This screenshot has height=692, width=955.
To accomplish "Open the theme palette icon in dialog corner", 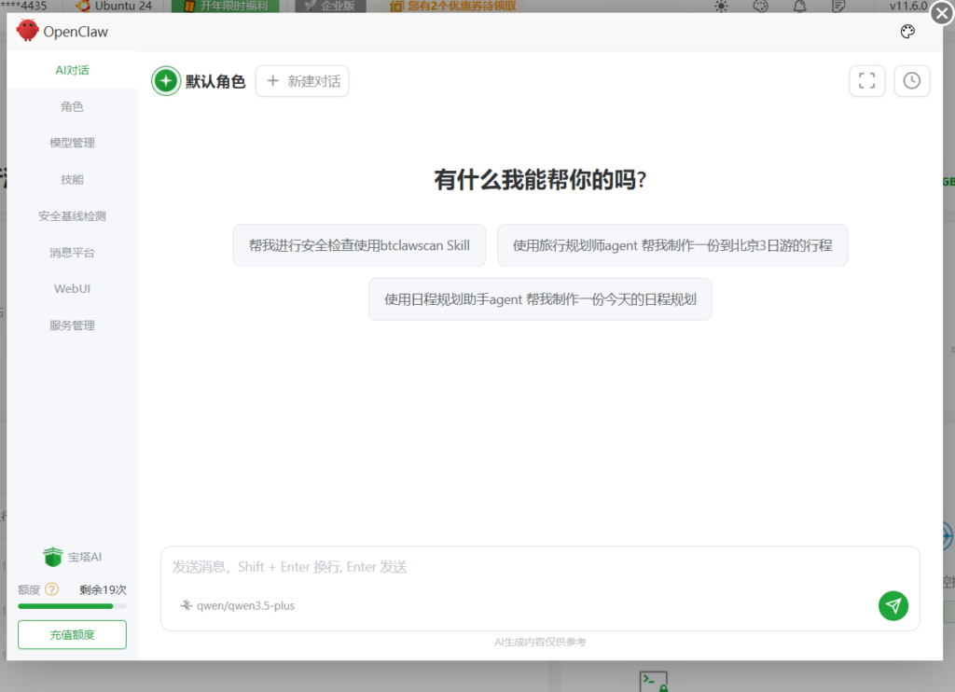I will click(907, 31).
